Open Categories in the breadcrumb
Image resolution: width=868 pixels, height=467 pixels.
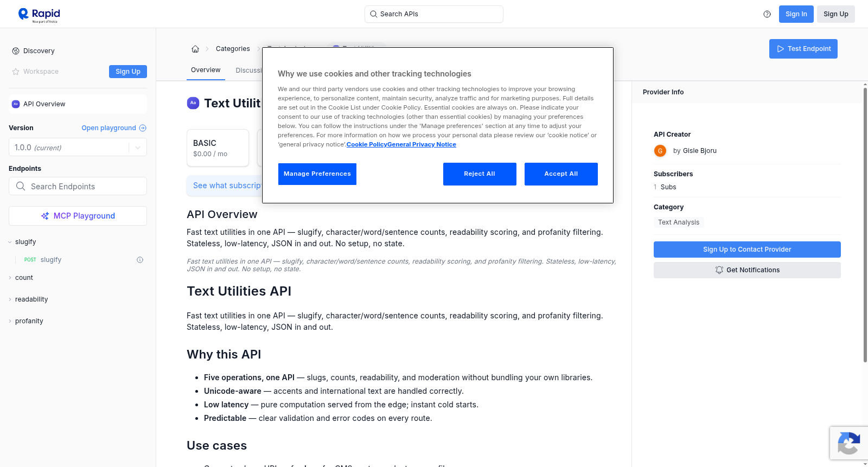(233, 49)
